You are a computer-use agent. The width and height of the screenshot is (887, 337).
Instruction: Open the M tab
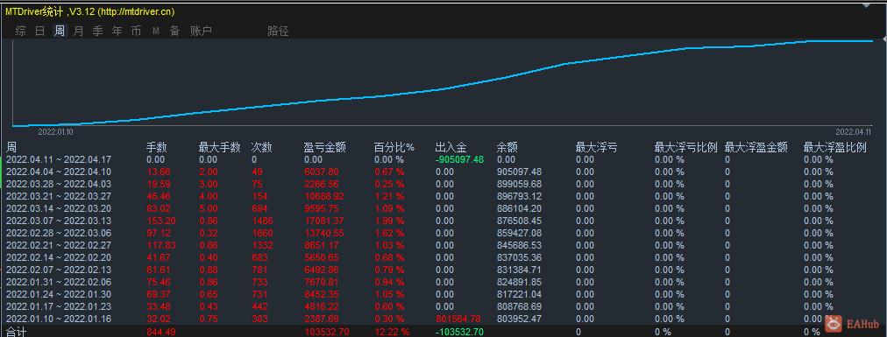155,31
